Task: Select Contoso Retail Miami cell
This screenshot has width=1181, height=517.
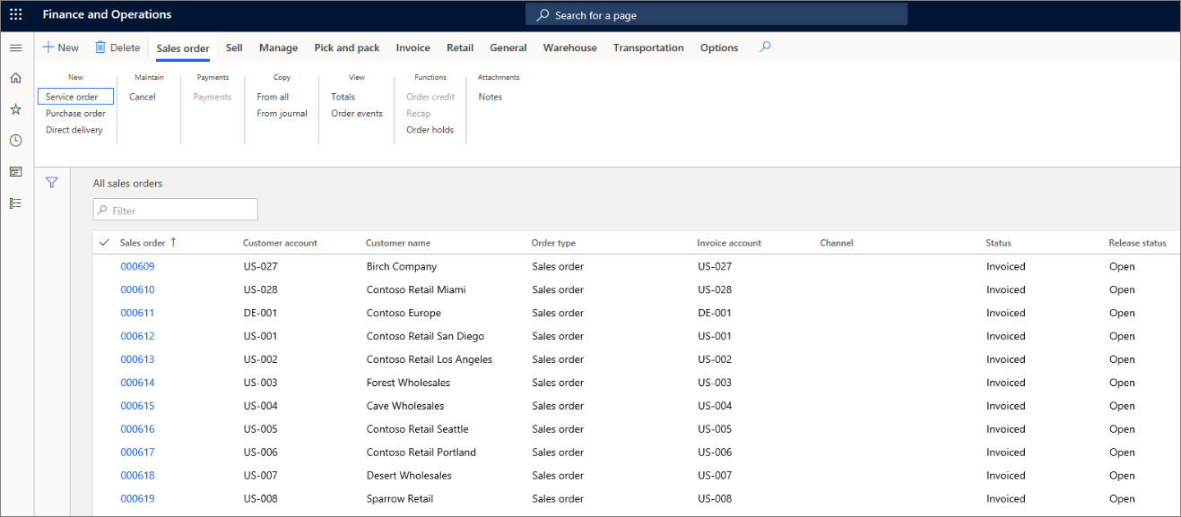Action: click(416, 289)
